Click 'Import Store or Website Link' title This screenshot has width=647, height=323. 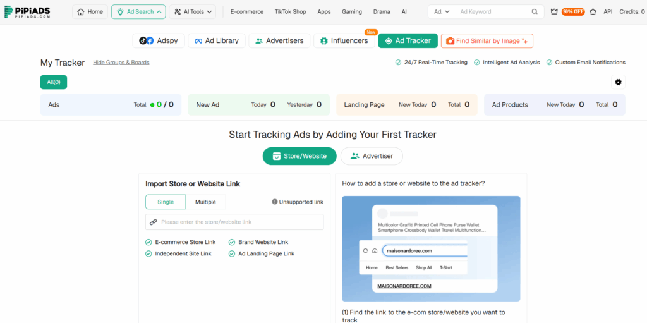click(193, 184)
